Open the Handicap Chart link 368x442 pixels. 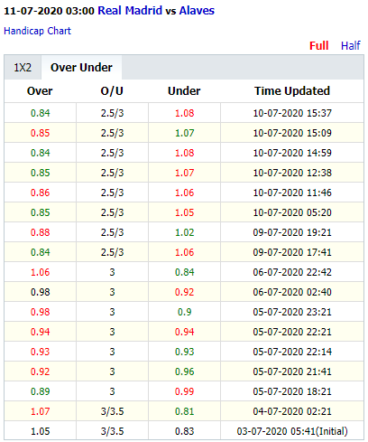tap(37, 31)
